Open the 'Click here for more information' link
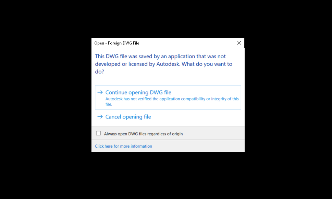Viewport: 332px width, 199px height. (x=123, y=146)
